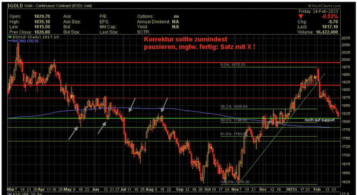Click the 'P/E:' label

[103, 16]
